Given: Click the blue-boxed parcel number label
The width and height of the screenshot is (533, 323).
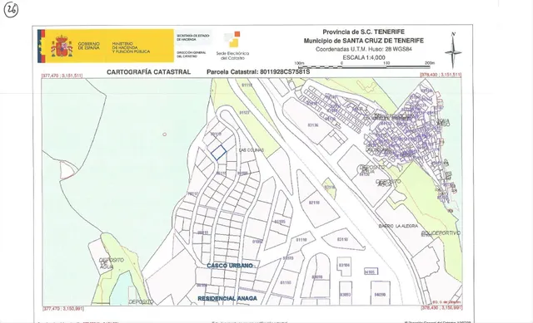Looking at the screenshot, I should point(371,272).
